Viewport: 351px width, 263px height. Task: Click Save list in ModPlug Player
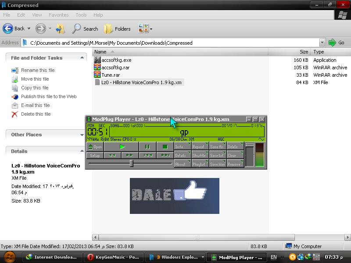(x=218, y=155)
